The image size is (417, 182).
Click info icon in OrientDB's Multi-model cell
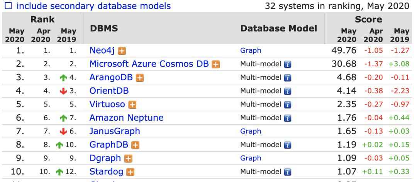point(287,91)
